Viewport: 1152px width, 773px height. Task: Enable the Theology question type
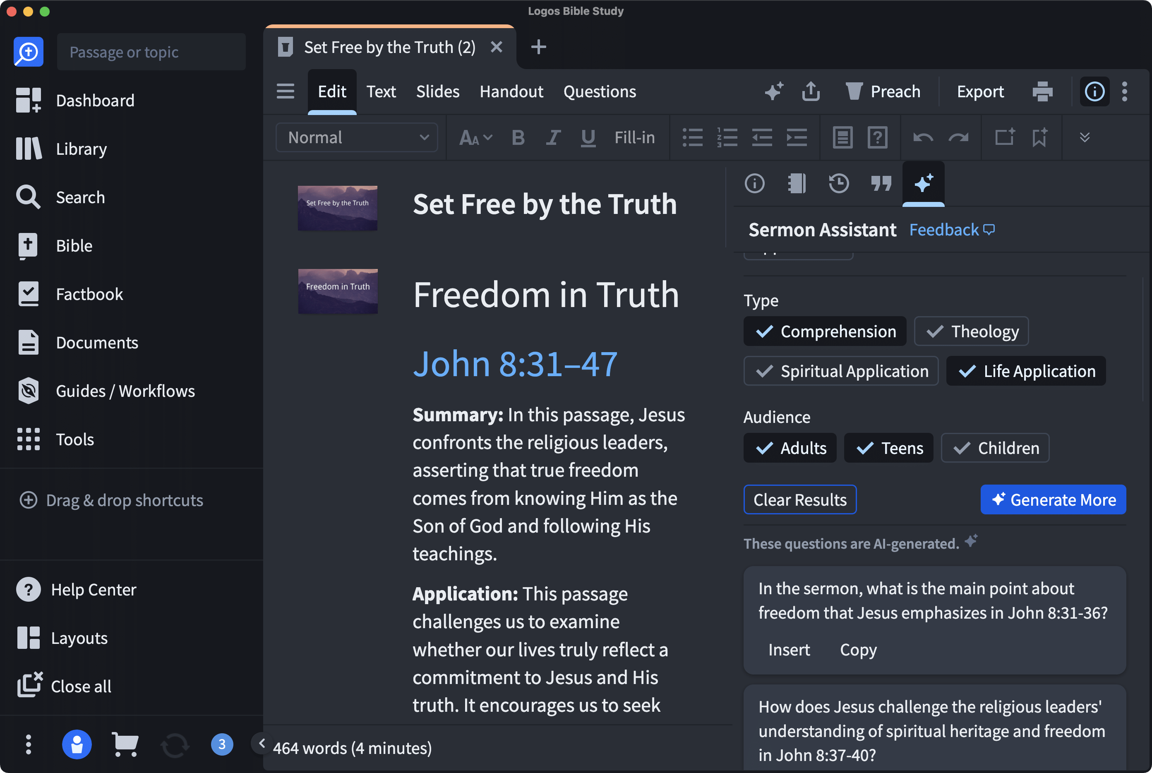(971, 331)
